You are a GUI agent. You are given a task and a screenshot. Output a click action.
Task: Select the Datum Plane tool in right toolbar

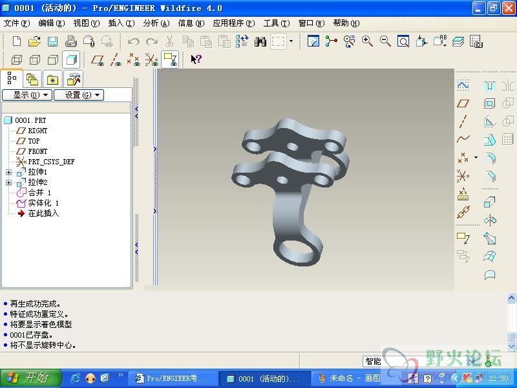(463, 103)
